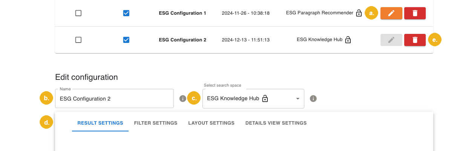The image size is (474, 151).
Task: Click the Name input field
Action: click(114, 99)
